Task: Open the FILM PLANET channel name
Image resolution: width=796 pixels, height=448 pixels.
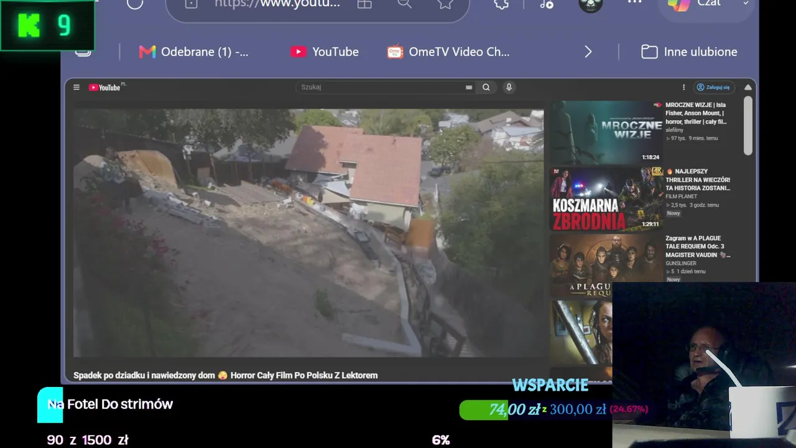Action: (681, 197)
